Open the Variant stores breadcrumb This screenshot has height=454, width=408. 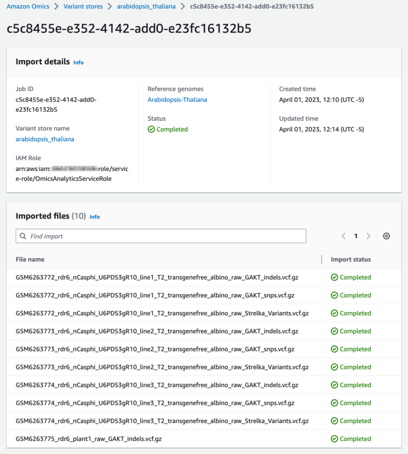pyautogui.click(x=83, y=6)
